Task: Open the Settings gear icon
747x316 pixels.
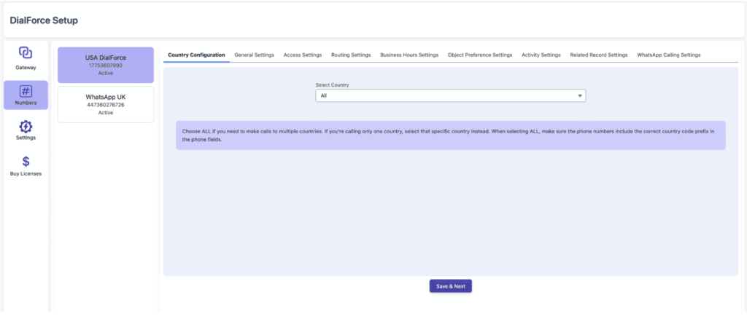Action: [26, 127]
